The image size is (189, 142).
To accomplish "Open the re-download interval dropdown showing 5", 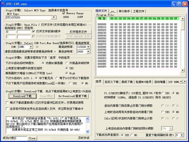I will pyautogui.click(x=182, y=135).
